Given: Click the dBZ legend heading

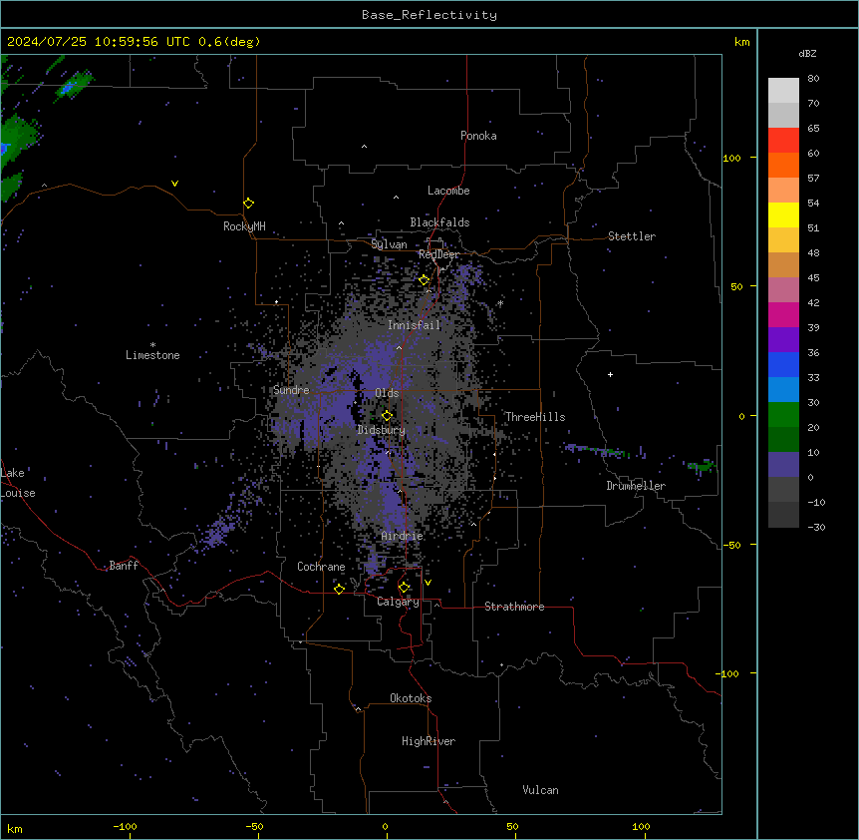Looking at the screenshot, I should click(x=807, y=53).
